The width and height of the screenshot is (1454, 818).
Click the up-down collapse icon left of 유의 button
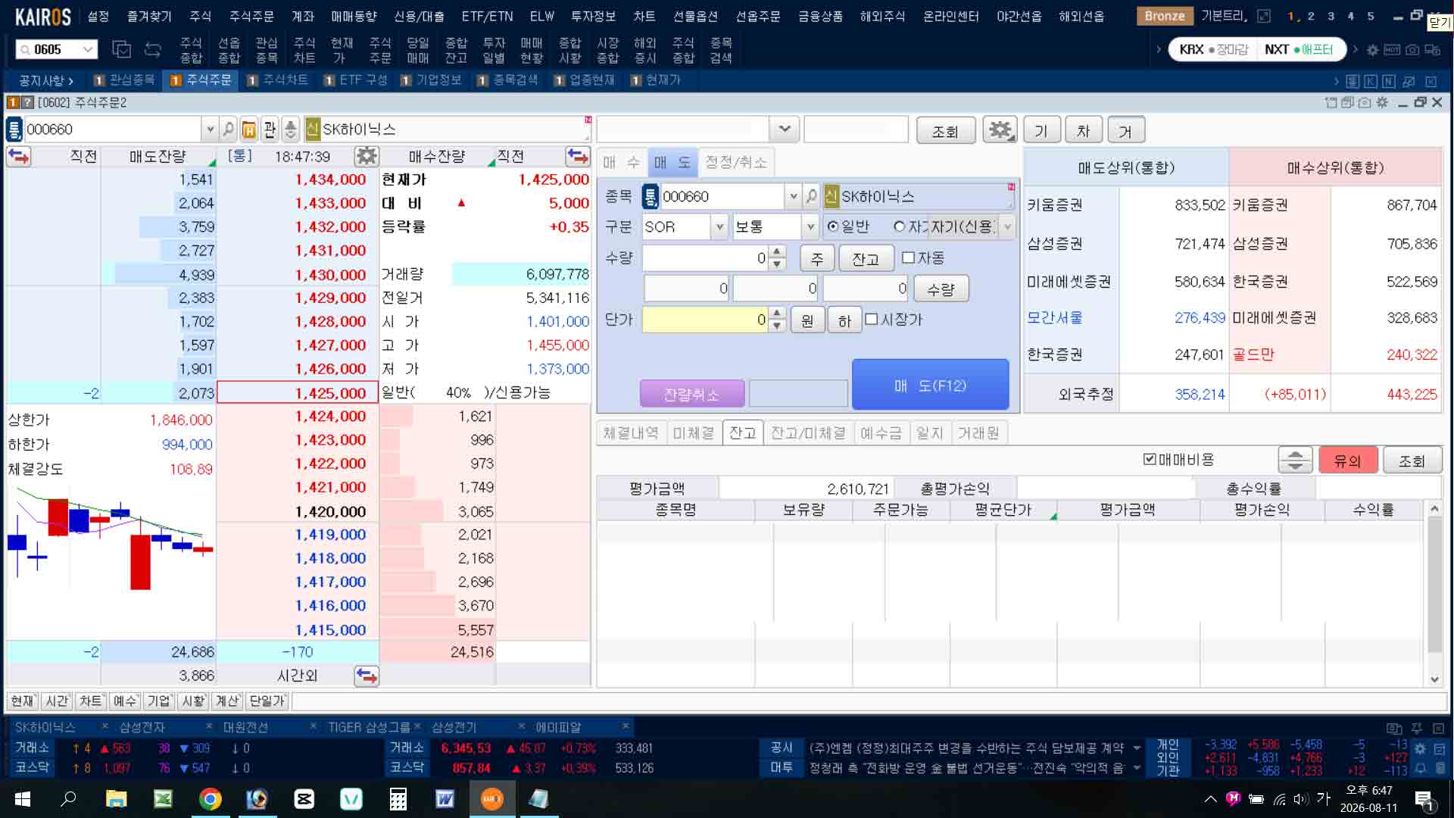tap(1295, 461)
